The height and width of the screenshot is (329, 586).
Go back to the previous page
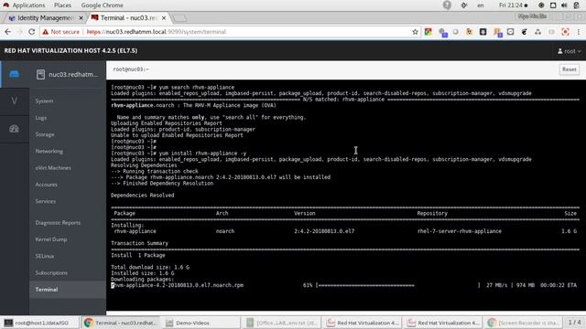pos(8,32)
